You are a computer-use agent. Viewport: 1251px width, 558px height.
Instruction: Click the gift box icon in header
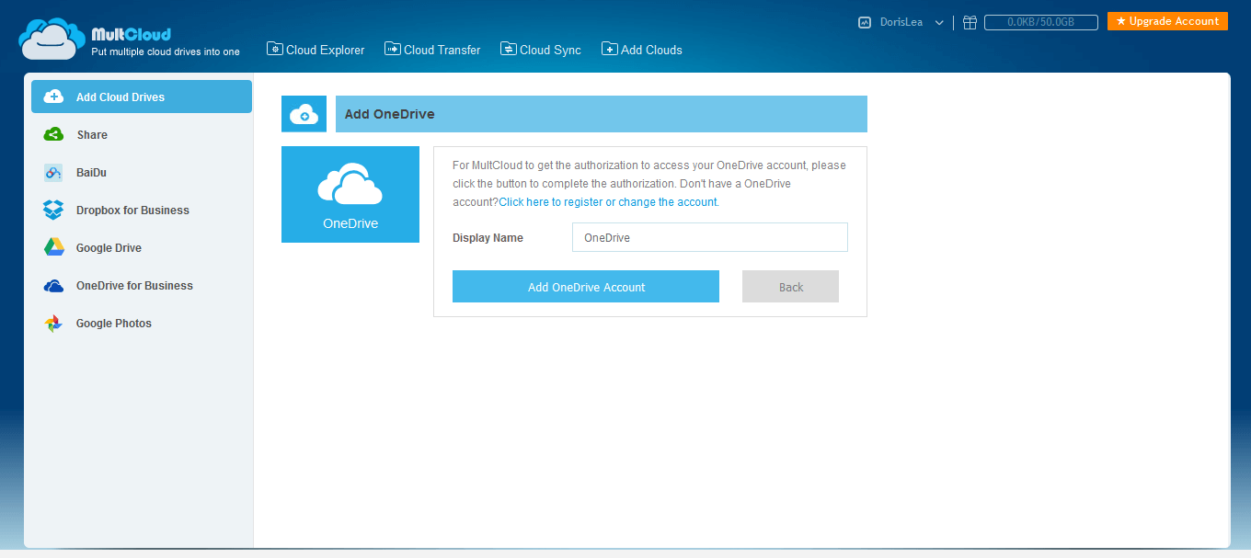pos(970,22)
